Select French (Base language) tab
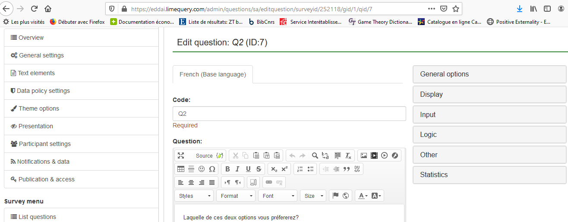The image size is (568, 222). click(212, 74)
